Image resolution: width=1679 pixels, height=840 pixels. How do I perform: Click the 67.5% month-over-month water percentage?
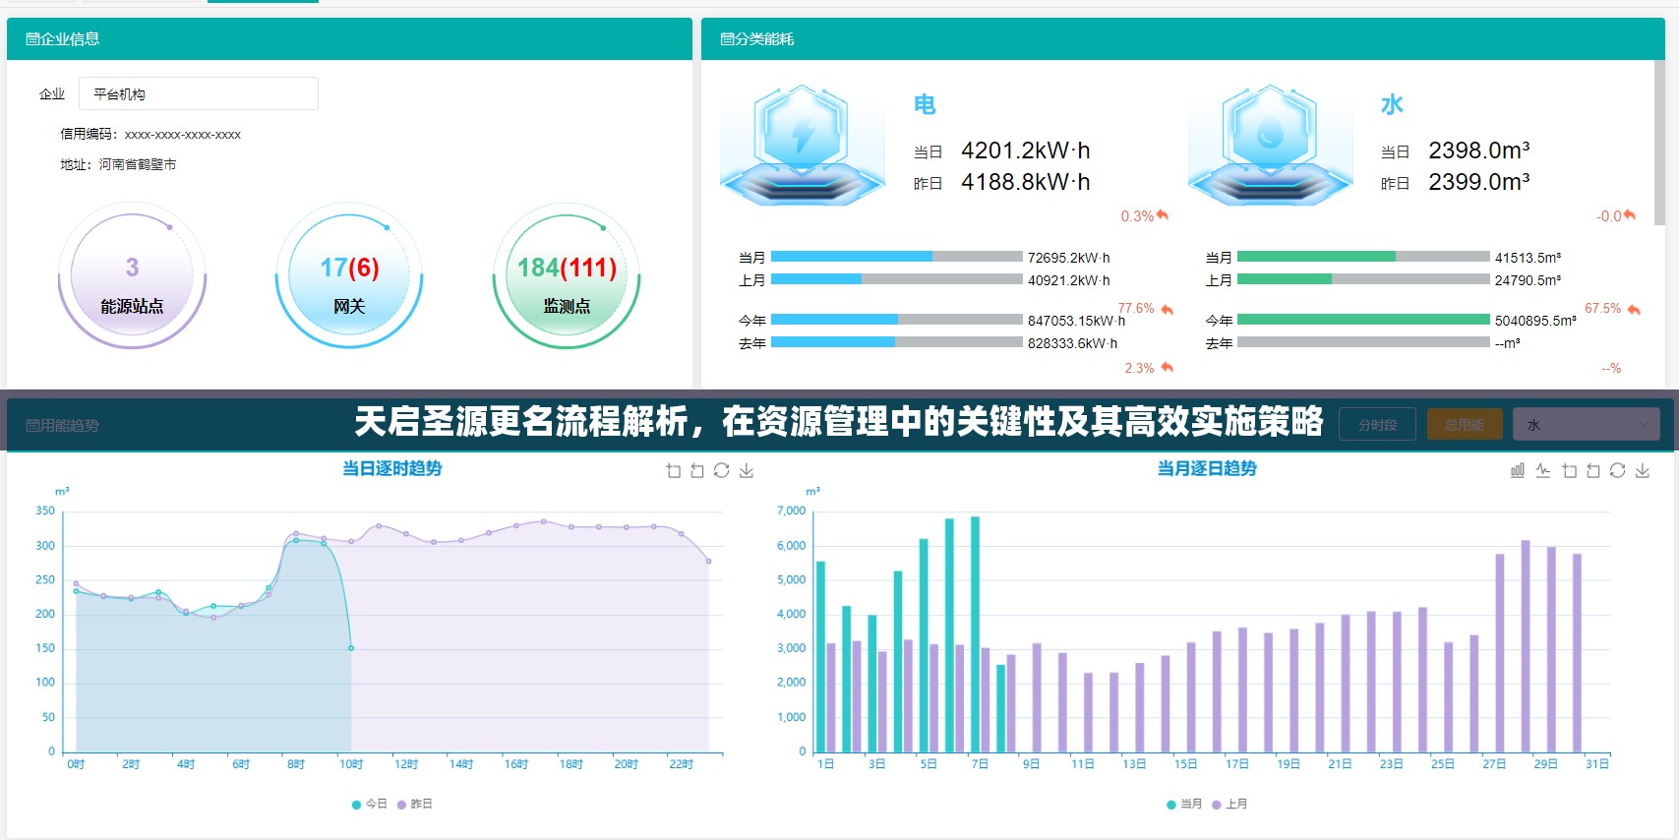click(x=1603, y=309)
